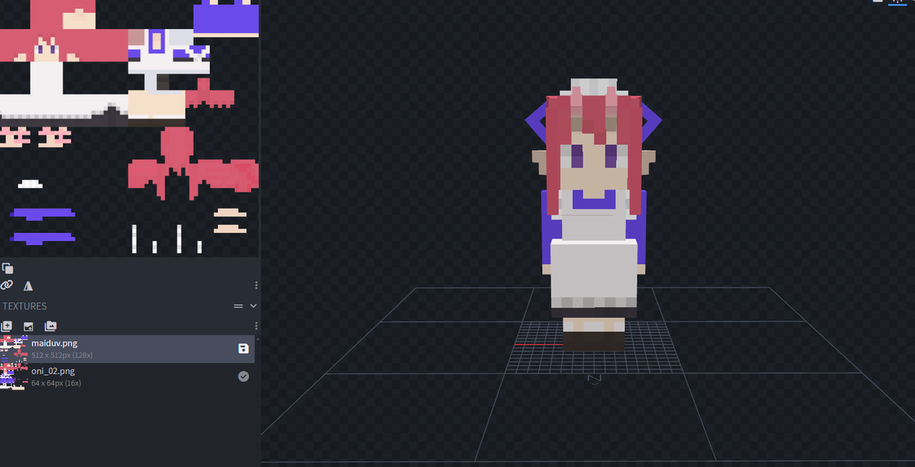
Task: Click the copy UV icon
Action: pos(8,268)
